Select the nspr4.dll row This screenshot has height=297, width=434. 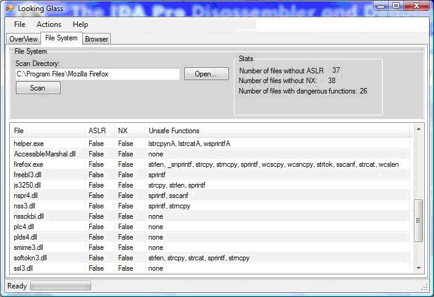211,196
